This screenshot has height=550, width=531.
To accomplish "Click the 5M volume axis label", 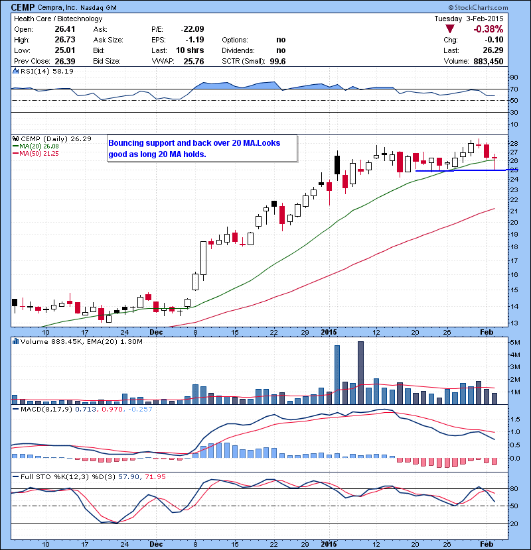I will (x=515, y=343).
